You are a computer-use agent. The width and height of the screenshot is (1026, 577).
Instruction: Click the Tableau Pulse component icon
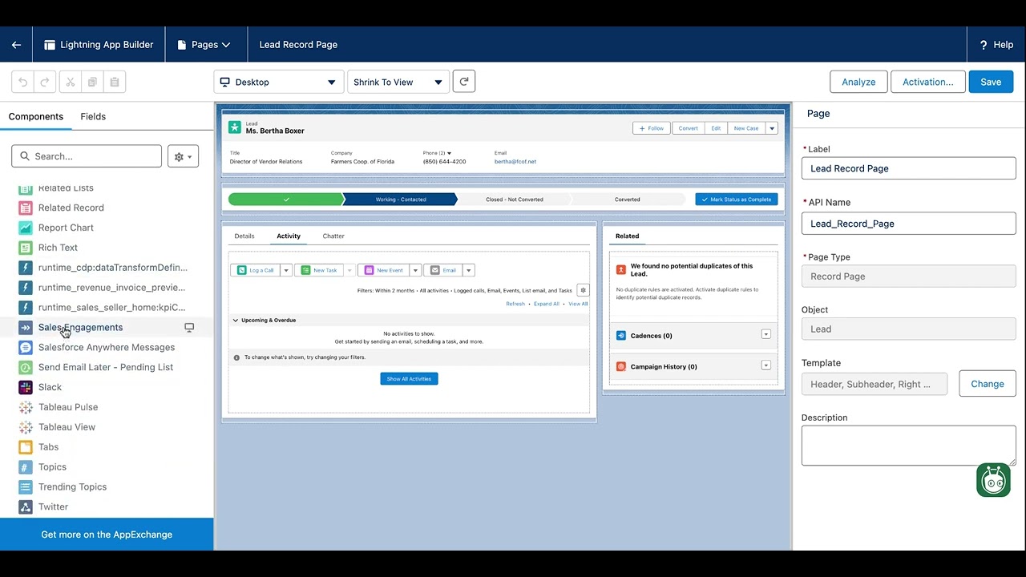tap(26, 407)
